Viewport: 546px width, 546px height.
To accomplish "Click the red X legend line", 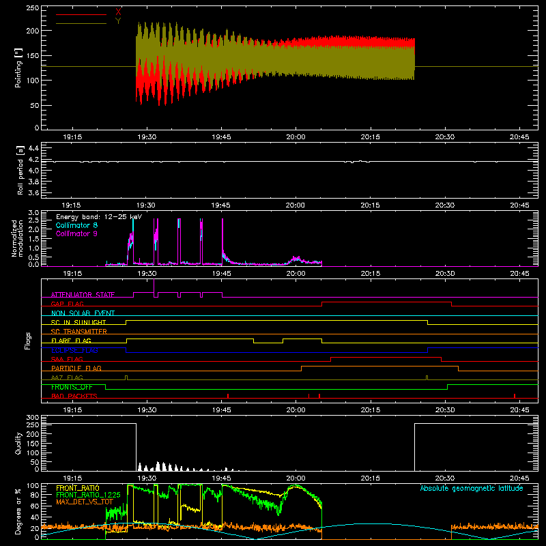I will [x=81, y=14].
